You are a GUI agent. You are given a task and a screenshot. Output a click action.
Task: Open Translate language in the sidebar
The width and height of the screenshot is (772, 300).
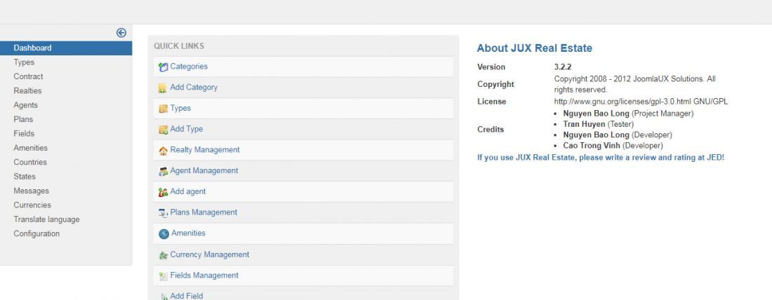pos(47,219)
